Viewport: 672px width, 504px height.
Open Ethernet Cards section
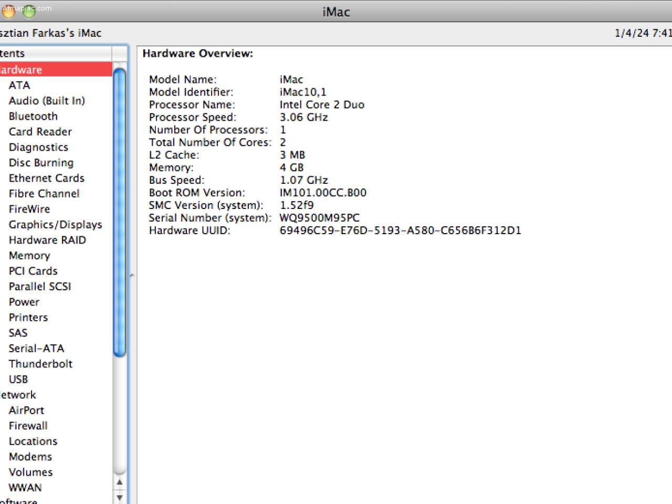pyautogui.click(x=47, y=178)
